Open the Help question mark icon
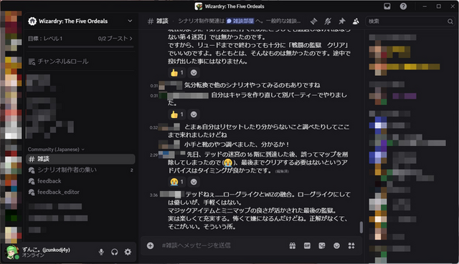Screen dimensions: 459x264 coord(403,6)
